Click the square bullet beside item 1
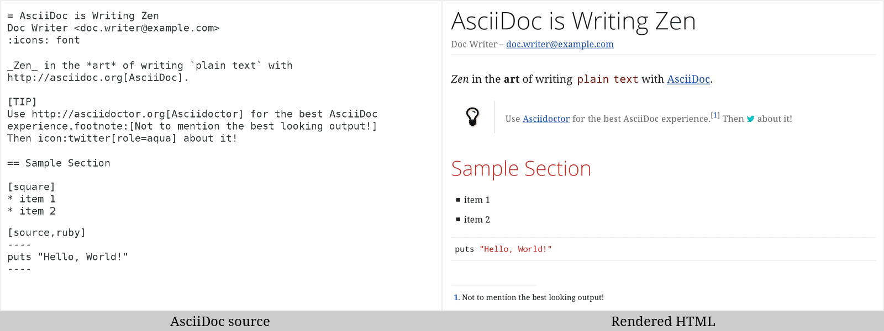The height and width of the screenshot is (331, 884). click(458, 200)
